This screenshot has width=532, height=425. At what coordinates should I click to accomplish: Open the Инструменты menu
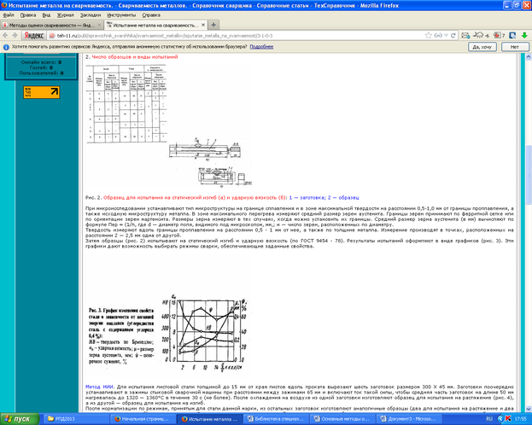(x=121, y=15)
